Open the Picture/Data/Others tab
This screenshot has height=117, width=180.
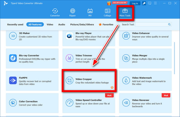(82, 24)
